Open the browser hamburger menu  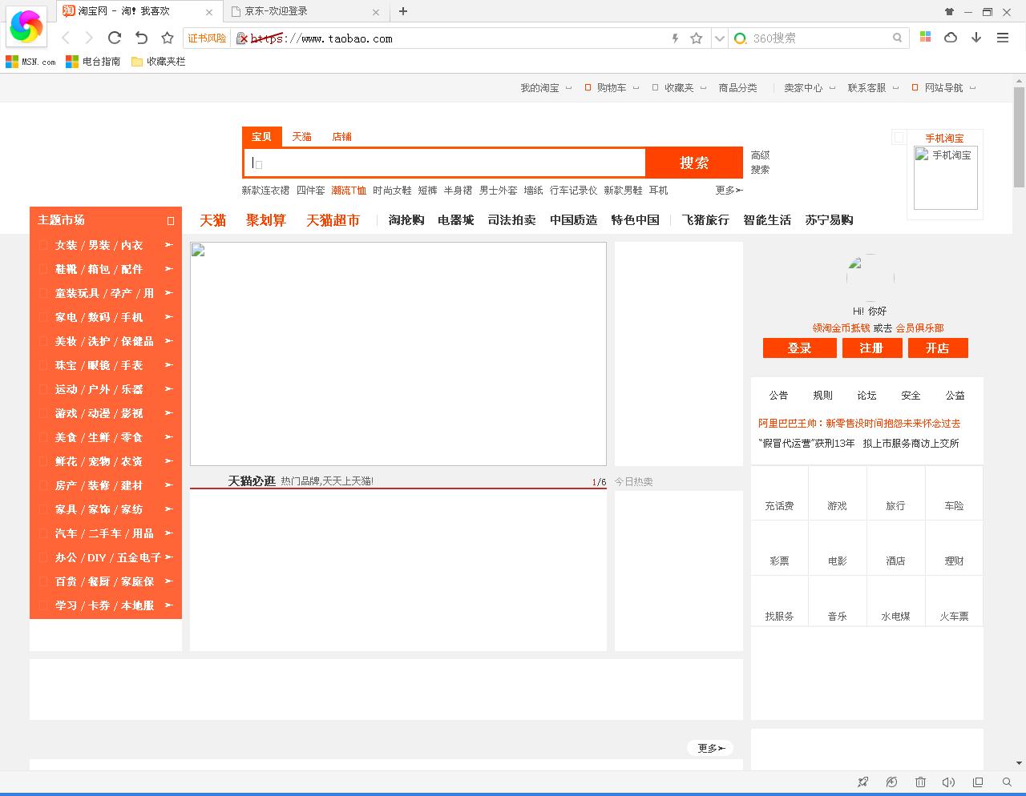pos(1002,37)
